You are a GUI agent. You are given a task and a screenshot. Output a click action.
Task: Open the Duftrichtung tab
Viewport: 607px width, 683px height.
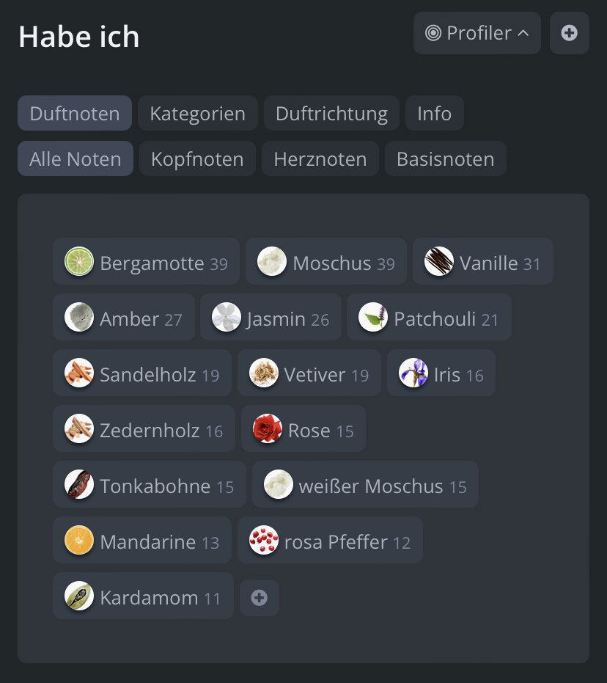(x=331, y=113)
